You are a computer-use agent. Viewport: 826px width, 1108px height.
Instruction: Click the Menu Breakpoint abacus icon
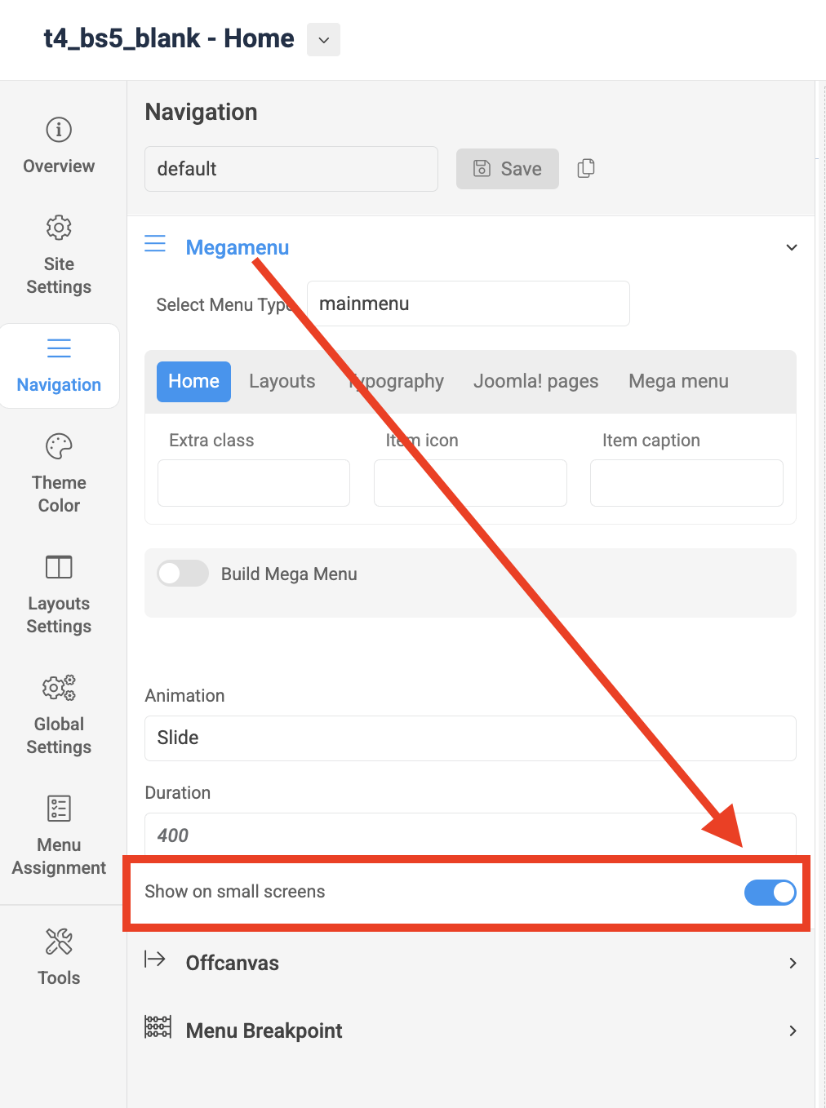pyautogui.click(x=158, y=1027)
